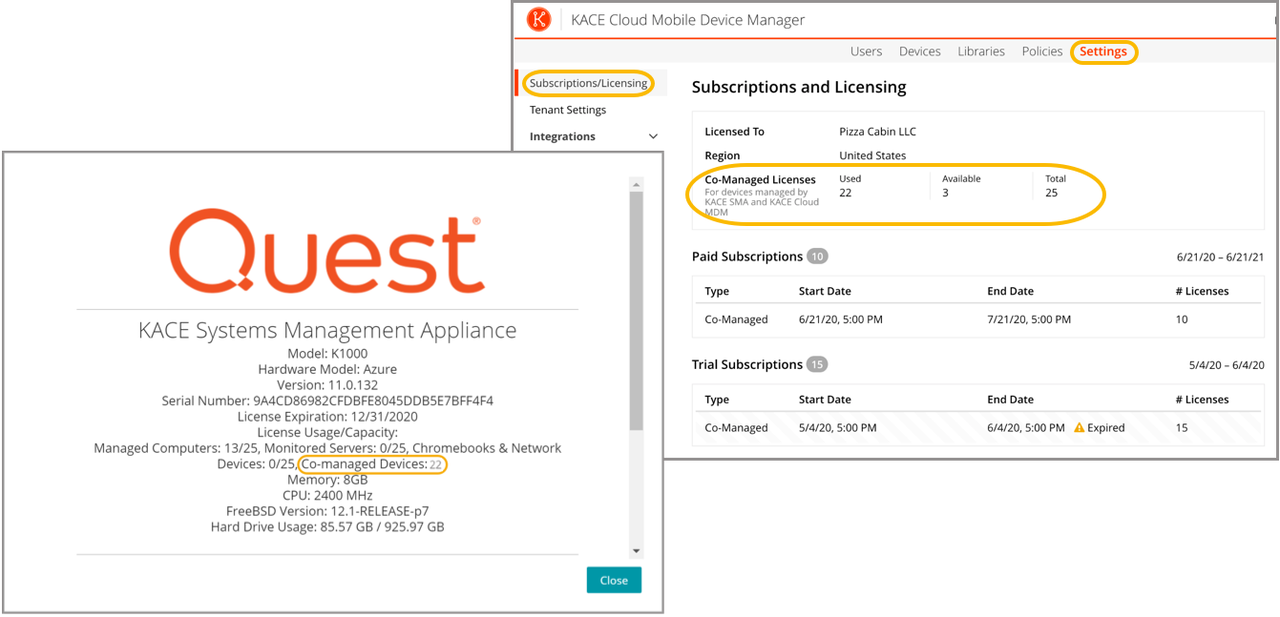The height and width of the screenshot is (617, 1280).
Task: Open the Settings tab
Action: point(1103,51)
